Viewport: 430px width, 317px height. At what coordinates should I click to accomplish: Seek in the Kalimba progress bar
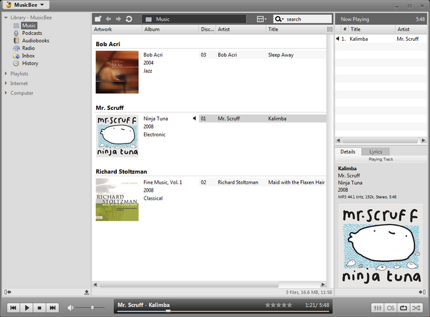pyautogui.click(x=222, y=311)
